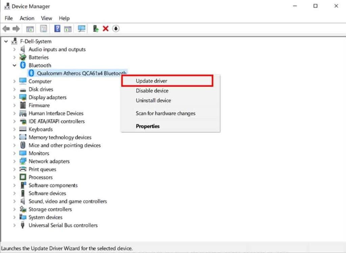The height and width of the screenshot is (253, 346).
Task: Click the action pane toolbar icon next to Help
Action: coord(68,29)
